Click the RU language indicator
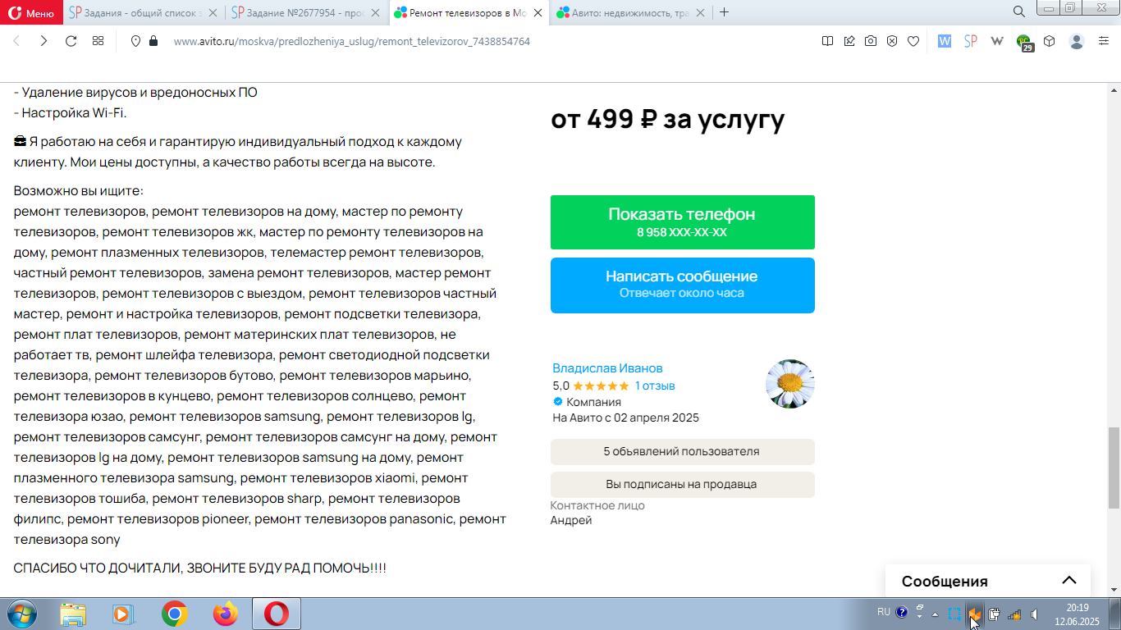The height and width of the screenshot is (630, 1121). click(x=883, y=612)
